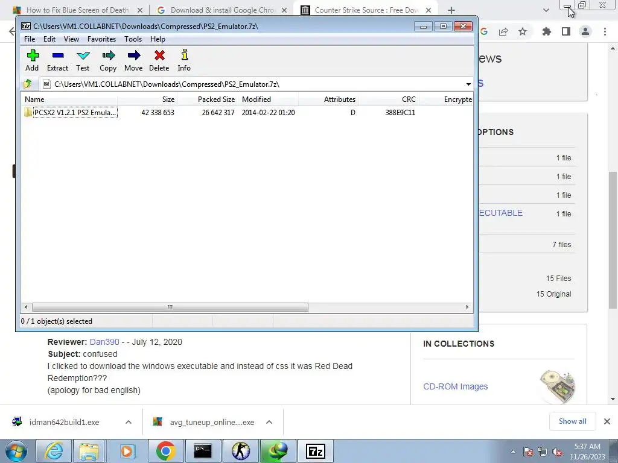Sort by Modified column header

point(268,99)
